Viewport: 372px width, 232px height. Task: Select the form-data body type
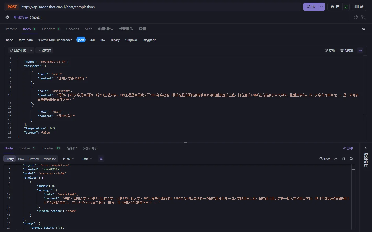tap(26, 40)
